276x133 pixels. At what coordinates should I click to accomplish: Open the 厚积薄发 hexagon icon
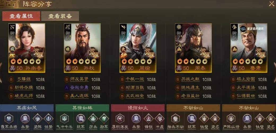point(120,119)
